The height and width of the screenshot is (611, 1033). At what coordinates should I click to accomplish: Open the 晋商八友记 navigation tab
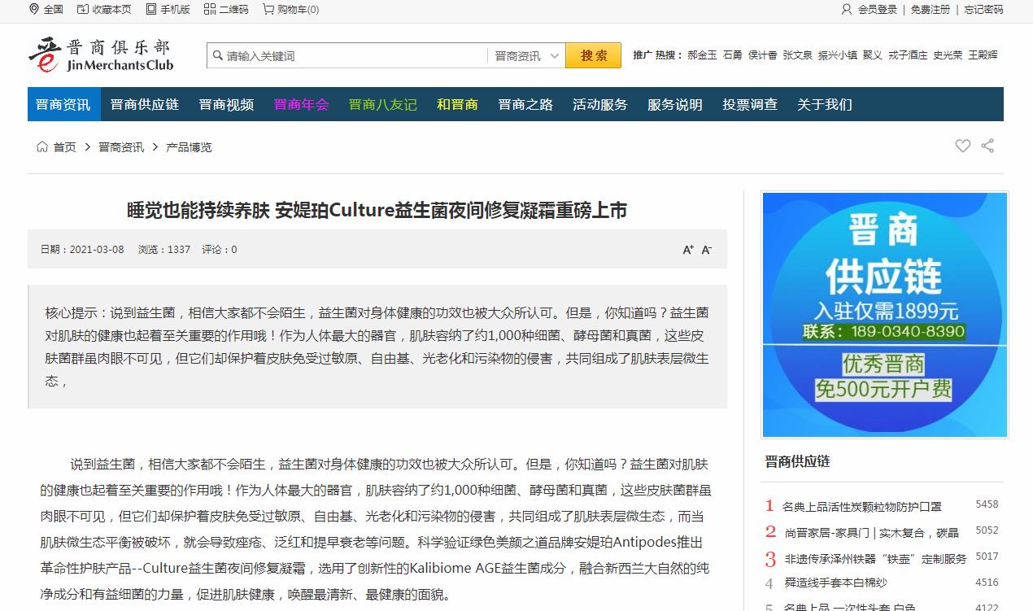pos(383,104)
